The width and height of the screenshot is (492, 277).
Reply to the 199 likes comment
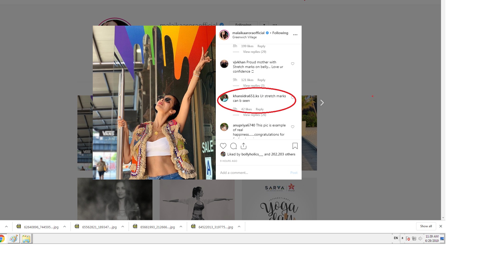261,46
